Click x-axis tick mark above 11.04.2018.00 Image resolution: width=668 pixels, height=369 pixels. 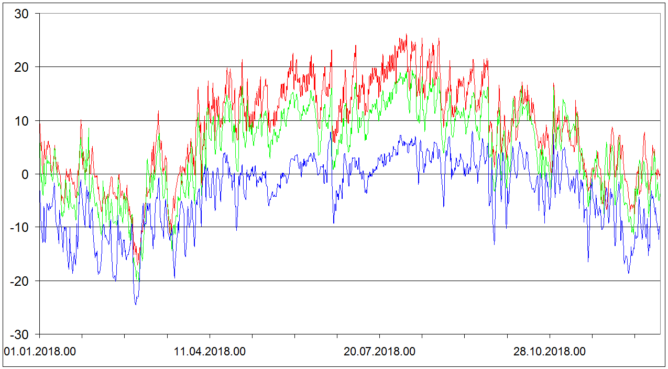[x=210, y=336]
